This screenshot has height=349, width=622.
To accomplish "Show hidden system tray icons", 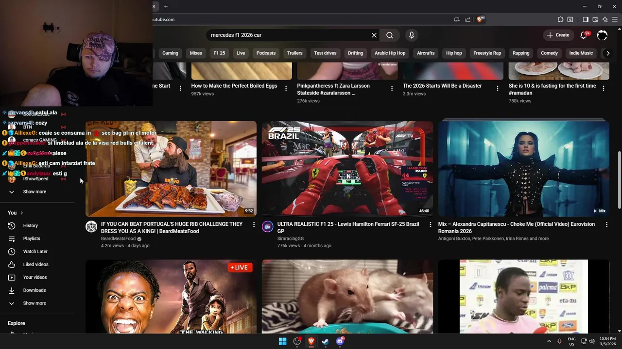I will (549, 341).
